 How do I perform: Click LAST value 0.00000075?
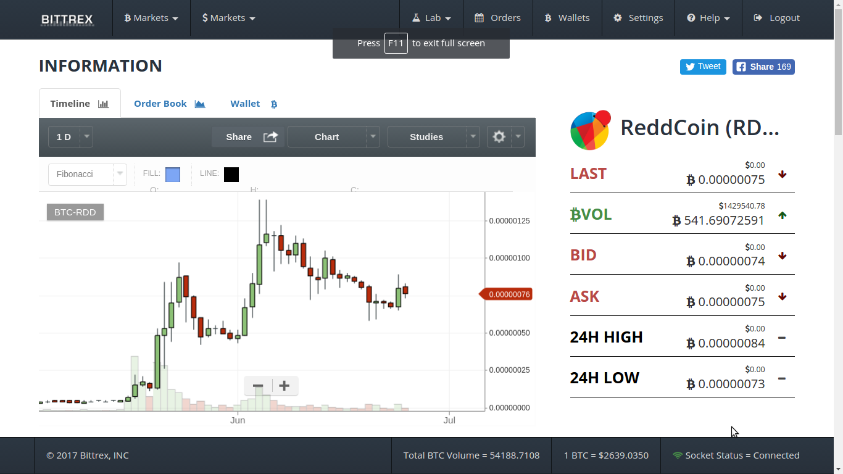(726, 180)
